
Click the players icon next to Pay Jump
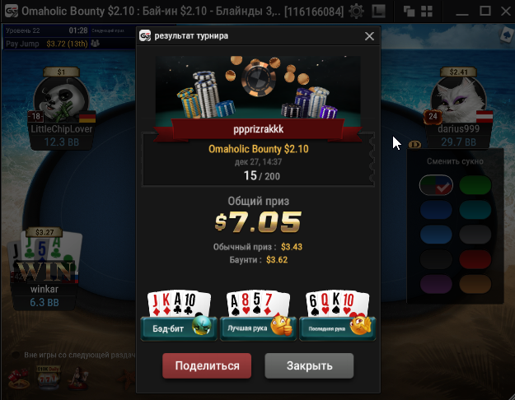pyautogui.click(x=96, y=43)
